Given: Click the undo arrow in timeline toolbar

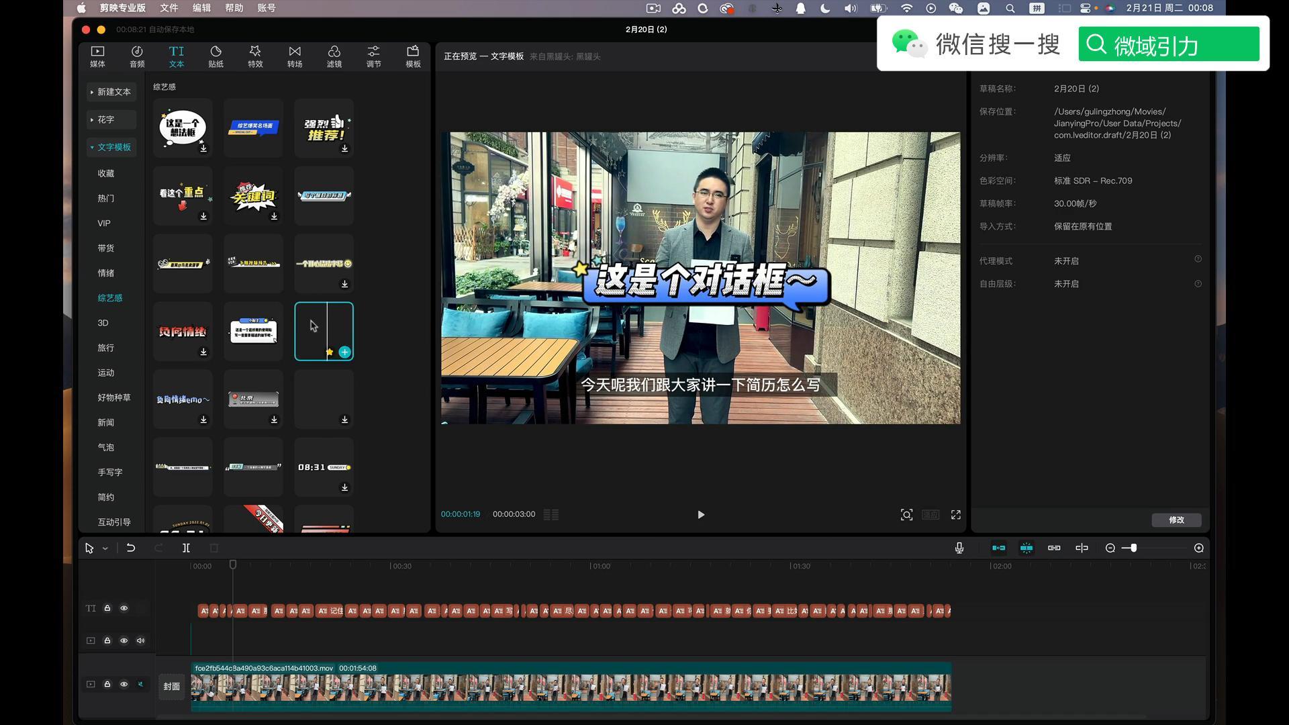Looking at the screenshot, I should 131,548.
